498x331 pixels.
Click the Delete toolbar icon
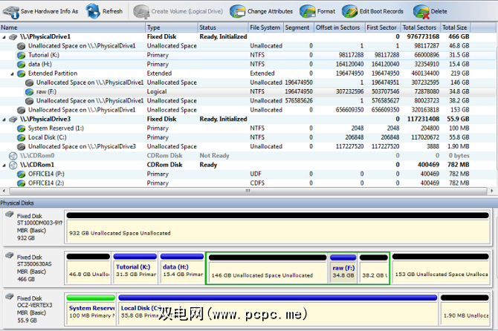coord(421,11)
